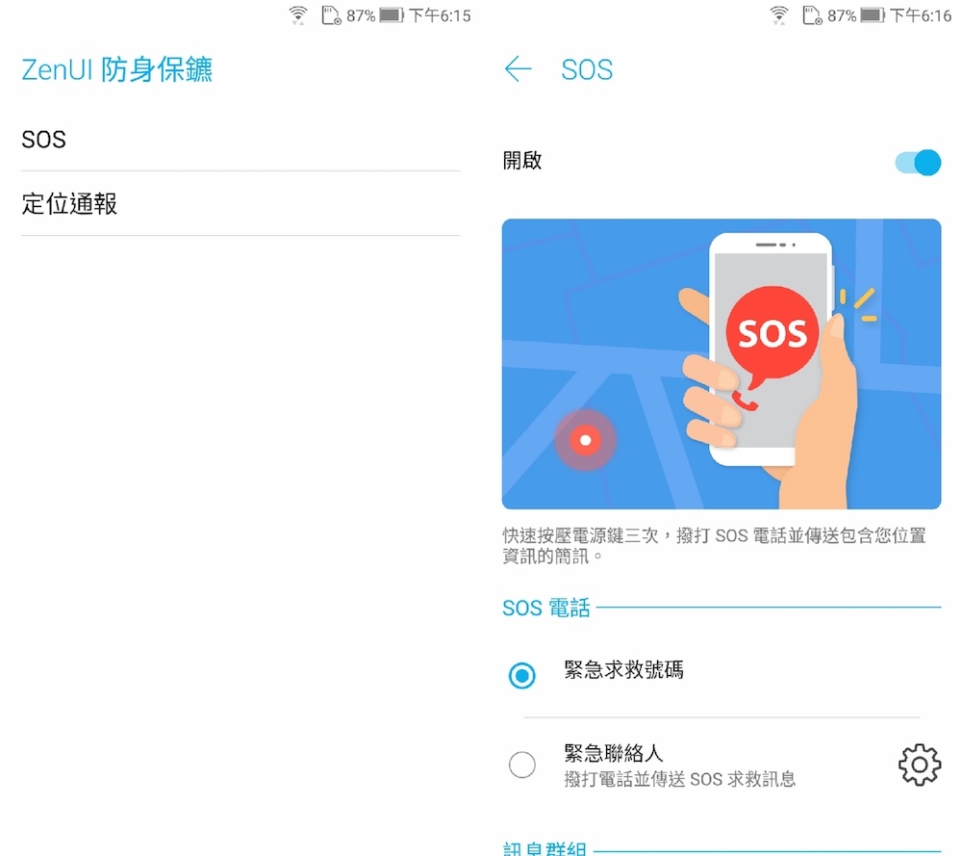Tap the right screen Wi-Fi status icon
The height and width of the screenshot is (856, 962).
(x=779, y=14)
